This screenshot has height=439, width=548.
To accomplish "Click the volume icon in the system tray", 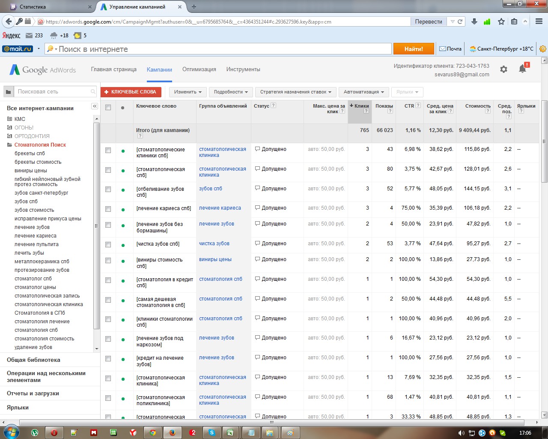I will [x=461, y=433].
